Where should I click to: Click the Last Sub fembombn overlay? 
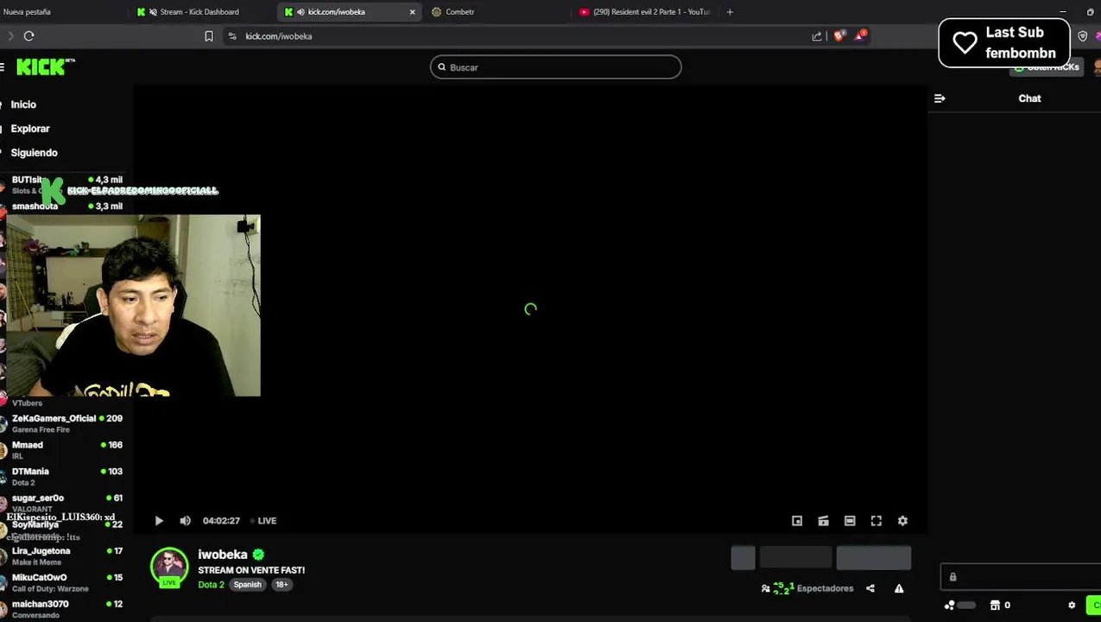pos(1004,42)
